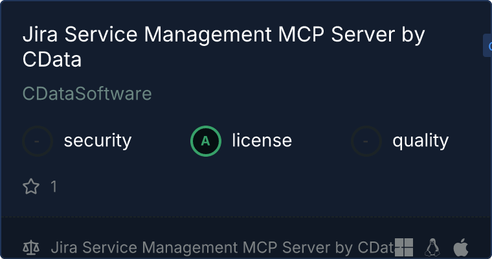492x259 pixels.
Task: Click the Apple platform icon
Action: (x=461, y=247)
